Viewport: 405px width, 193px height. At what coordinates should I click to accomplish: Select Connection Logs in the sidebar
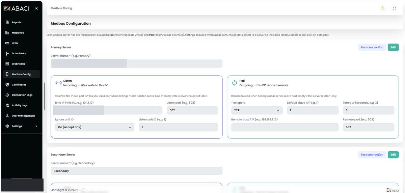[22, 95]
